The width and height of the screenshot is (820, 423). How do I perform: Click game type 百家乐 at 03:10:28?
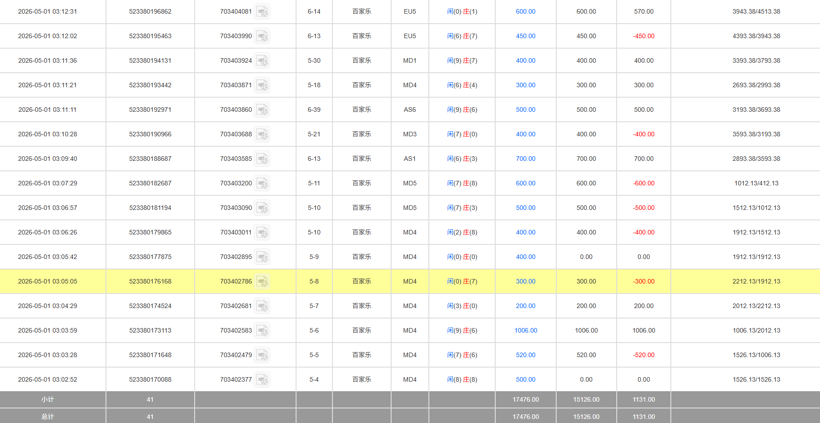click(x=362, y=134)
